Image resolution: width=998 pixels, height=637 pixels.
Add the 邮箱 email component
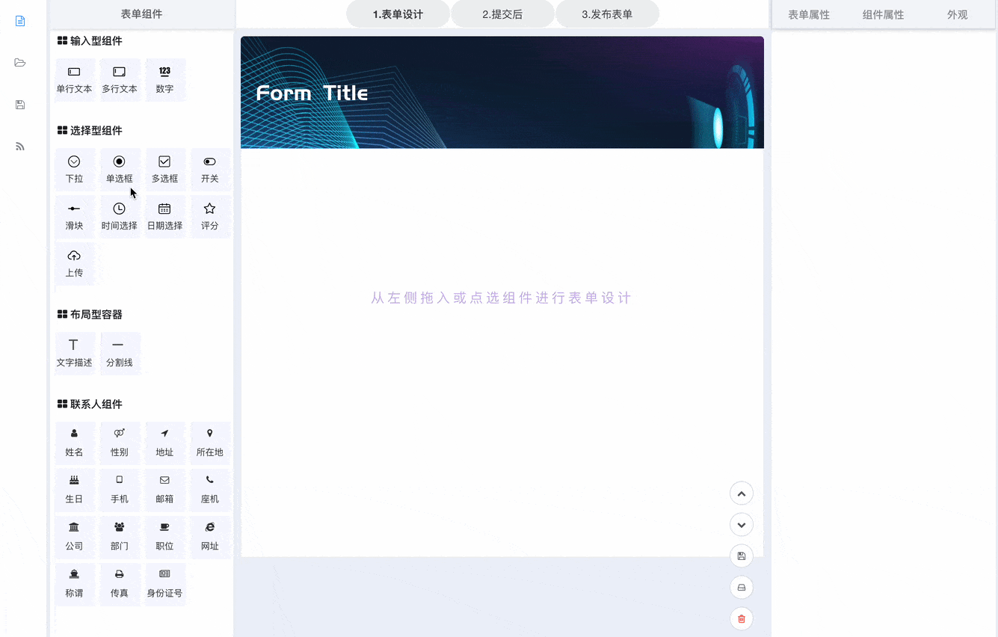164,489
